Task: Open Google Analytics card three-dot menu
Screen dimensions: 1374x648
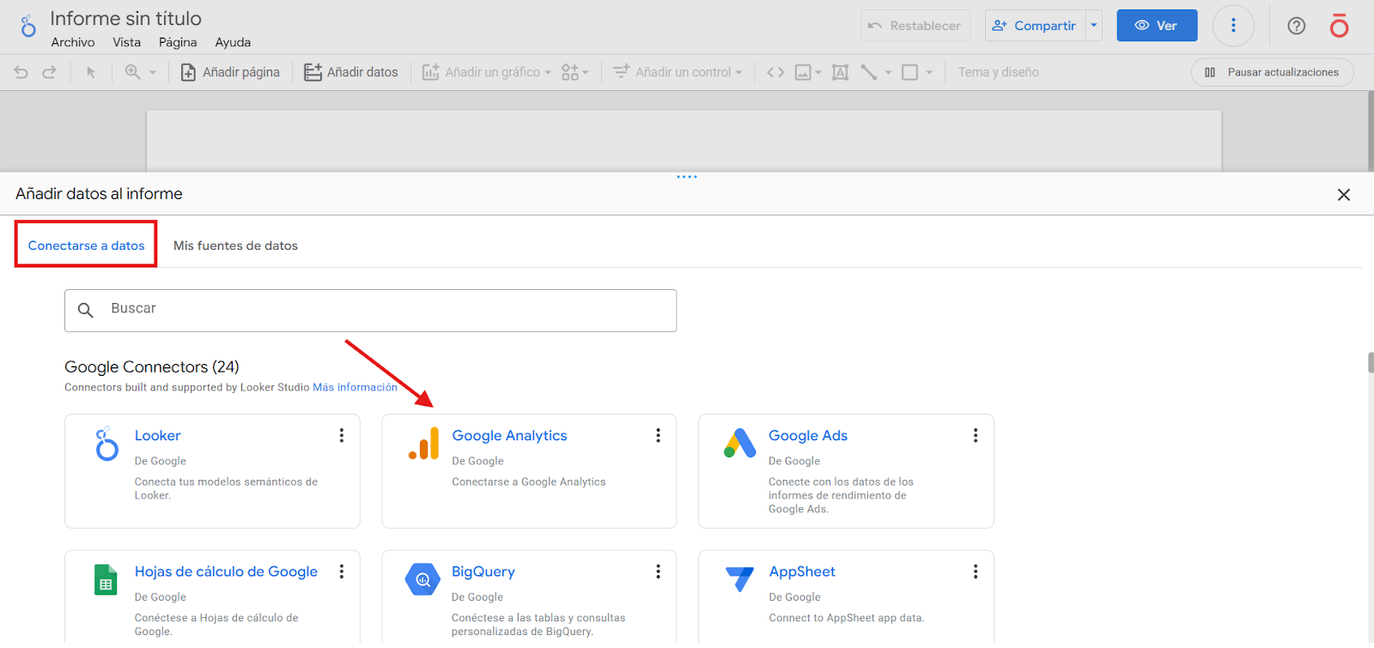Action: pos(659,435)
